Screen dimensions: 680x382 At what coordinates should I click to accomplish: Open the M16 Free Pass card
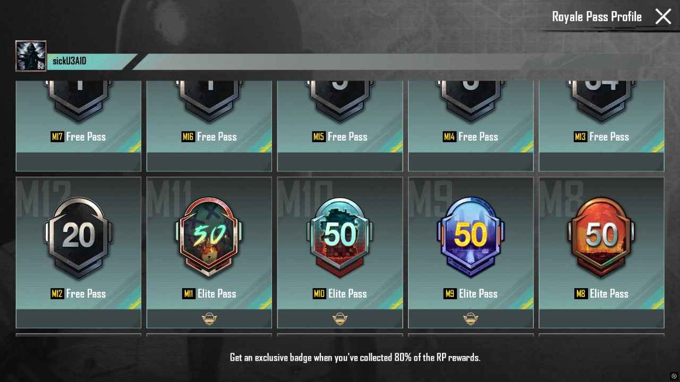pyautogui.click(x=209, y=126)
